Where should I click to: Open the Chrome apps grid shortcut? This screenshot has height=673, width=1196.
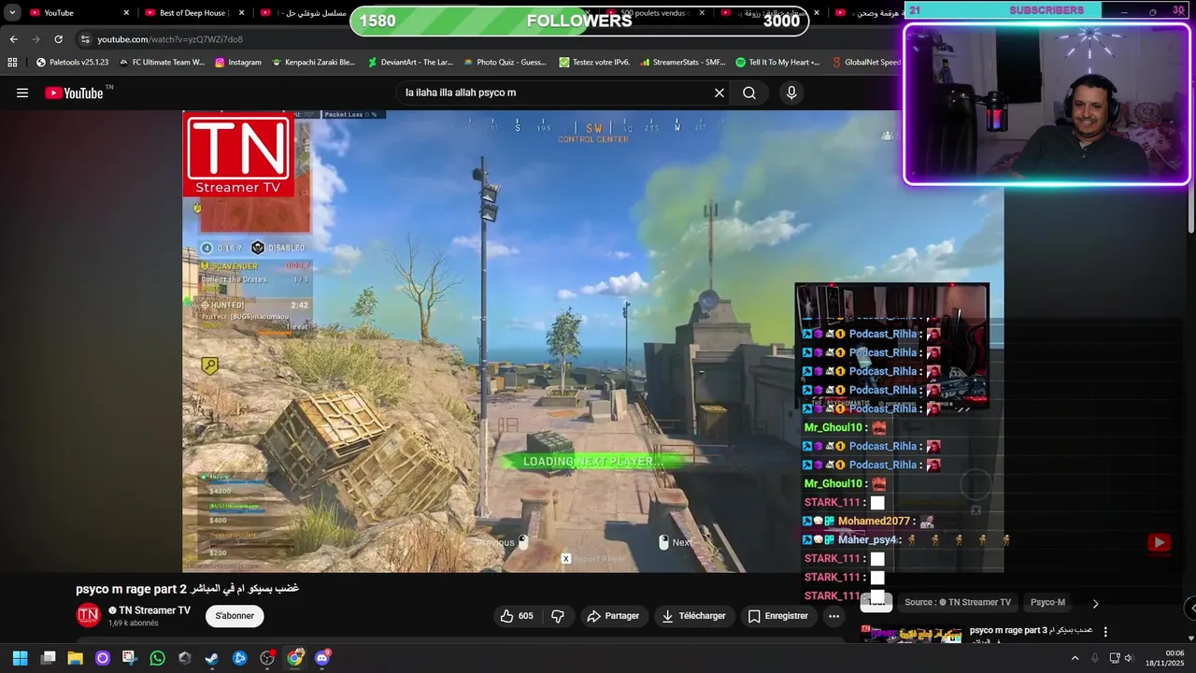pyautogui.click(x=12, y=63)
